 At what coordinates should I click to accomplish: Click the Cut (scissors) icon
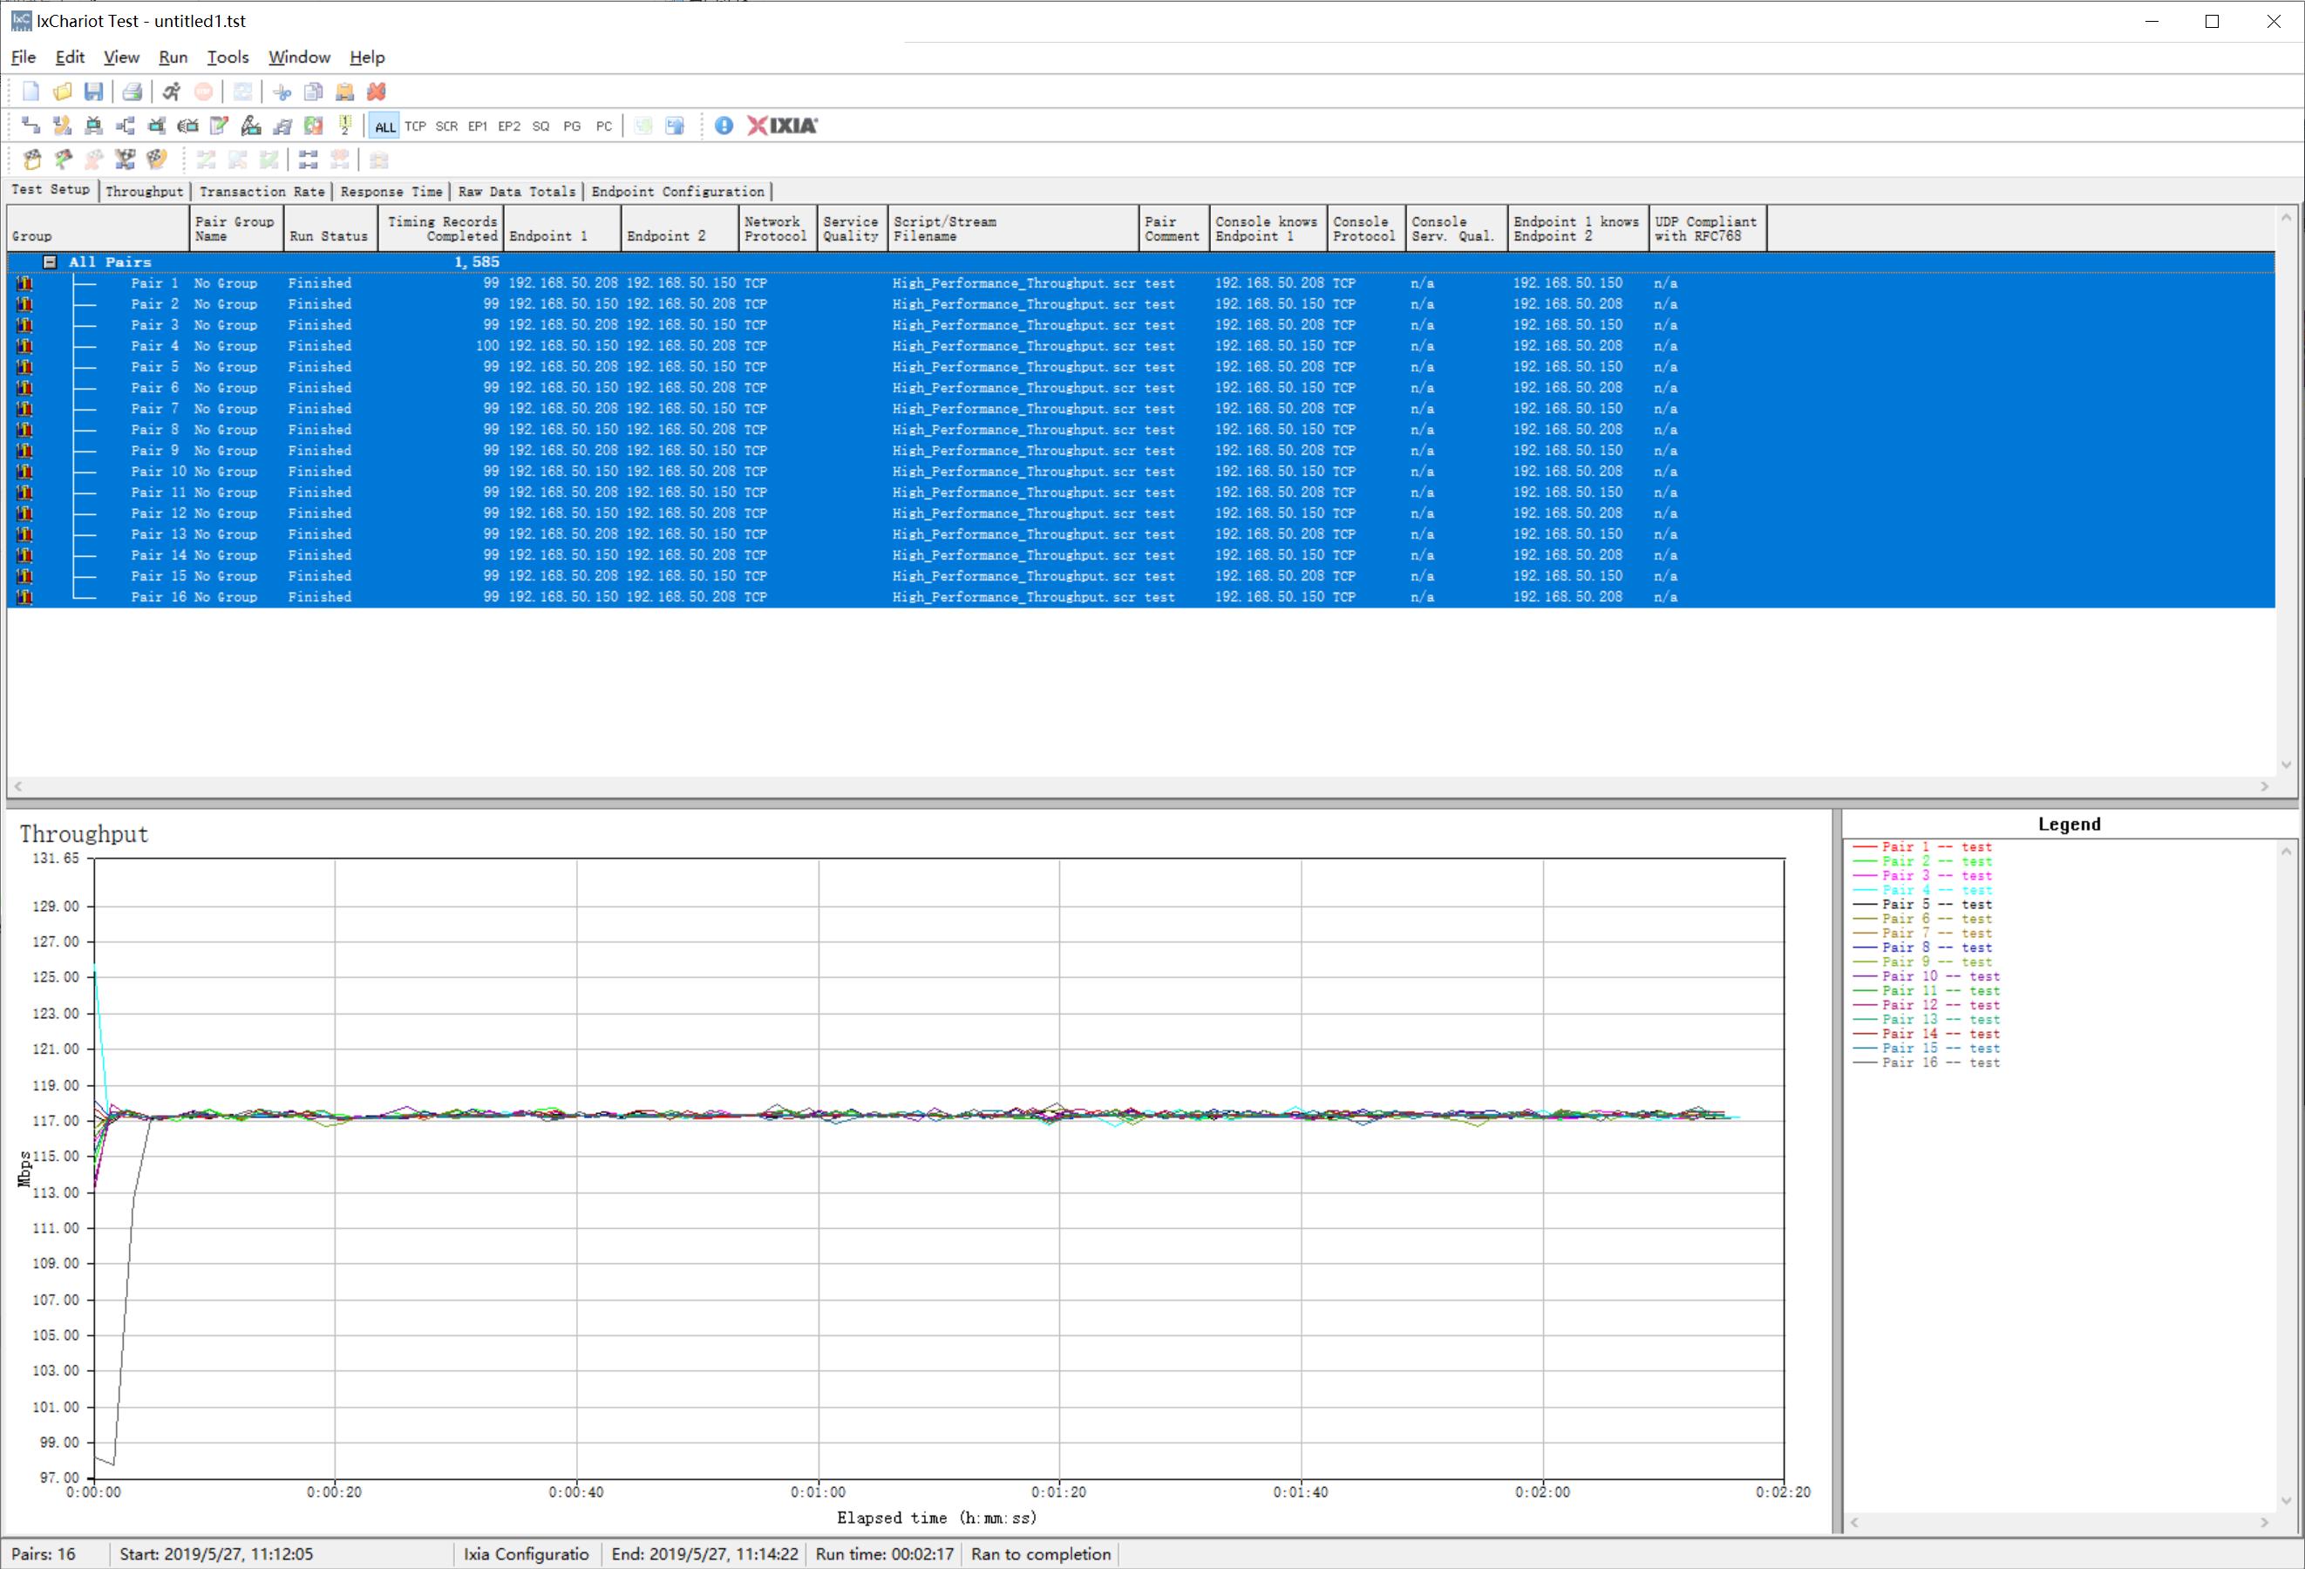tap(282, 92)
